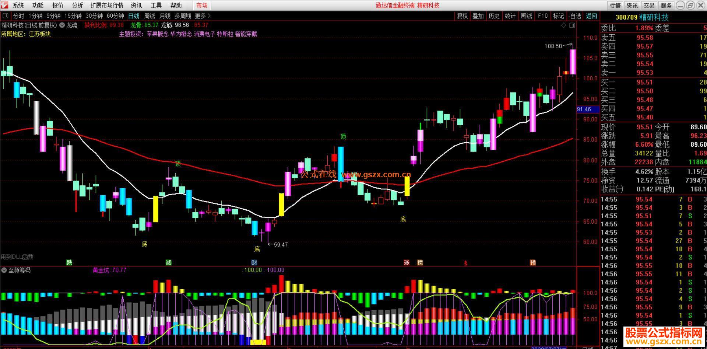Select the 日线 period
The image size is (707, 349).
[x=134, y=16]
